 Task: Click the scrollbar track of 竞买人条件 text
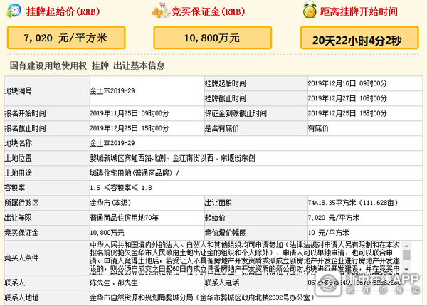coord(406,258)
